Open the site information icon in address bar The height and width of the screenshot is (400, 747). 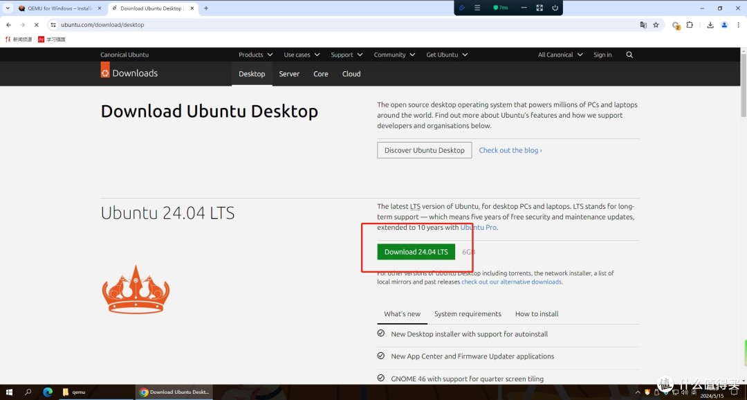[53, 25]
